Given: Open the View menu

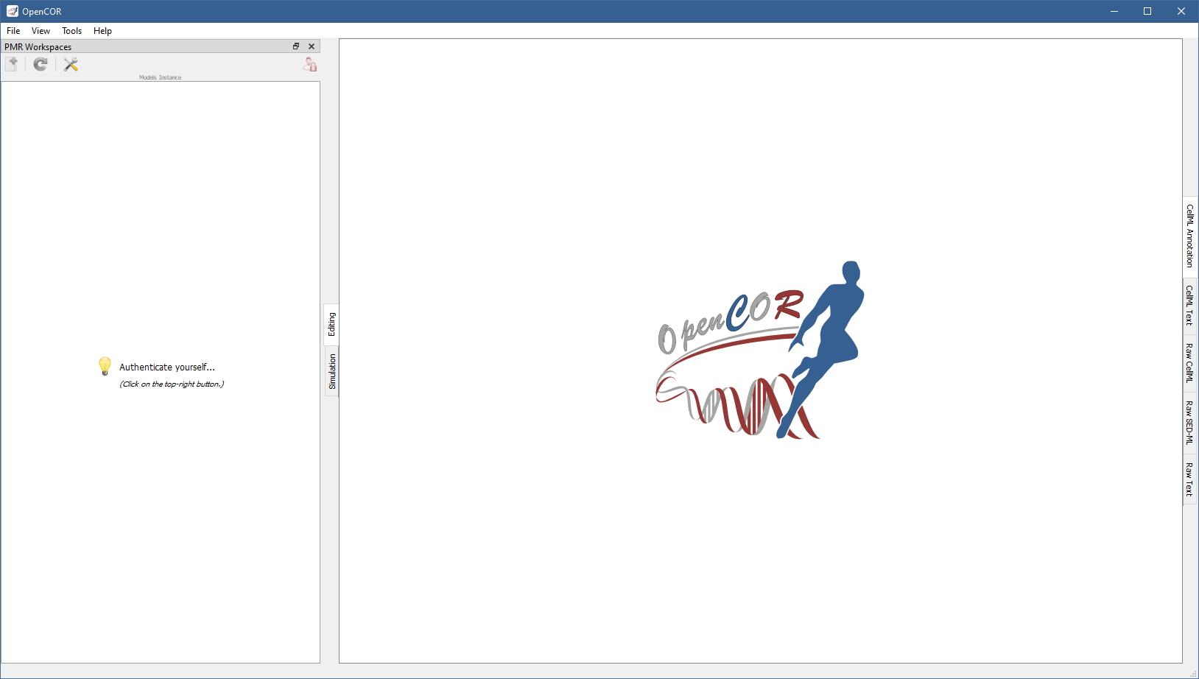Looking at the screenshot, I should click(41, 31).
